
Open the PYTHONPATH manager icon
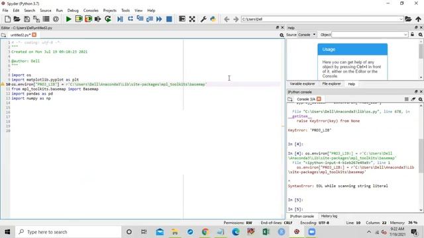point(213,19)
